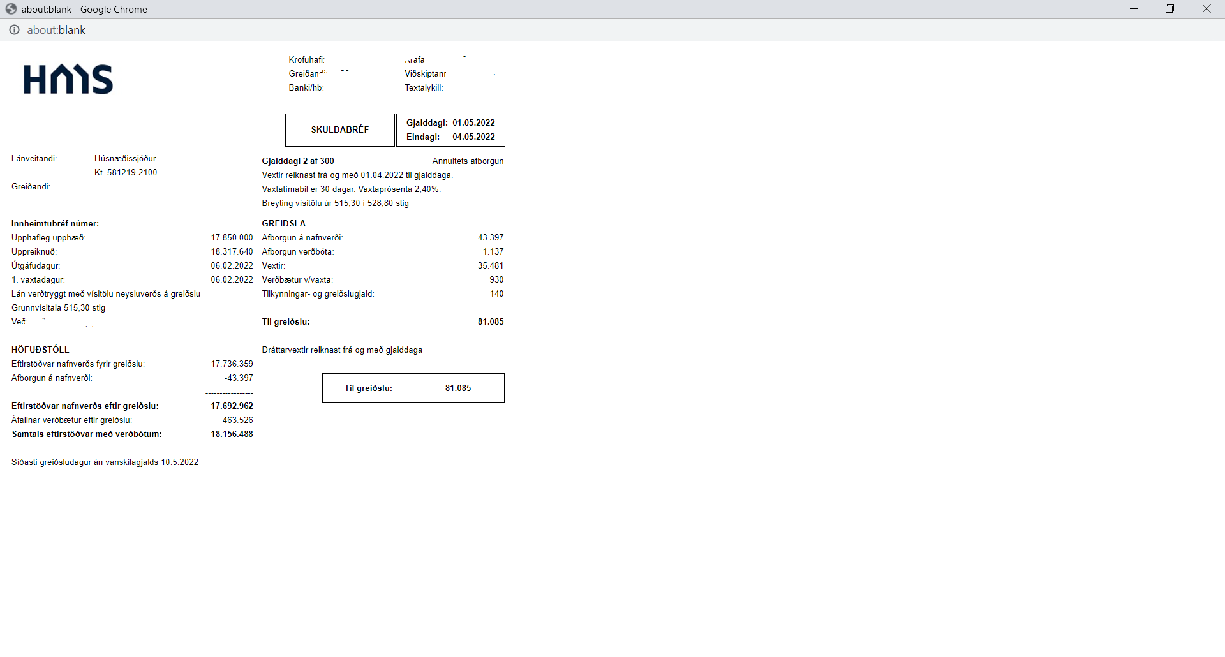Click the Chrome globe icon in title bar

[x=11, y=9]
